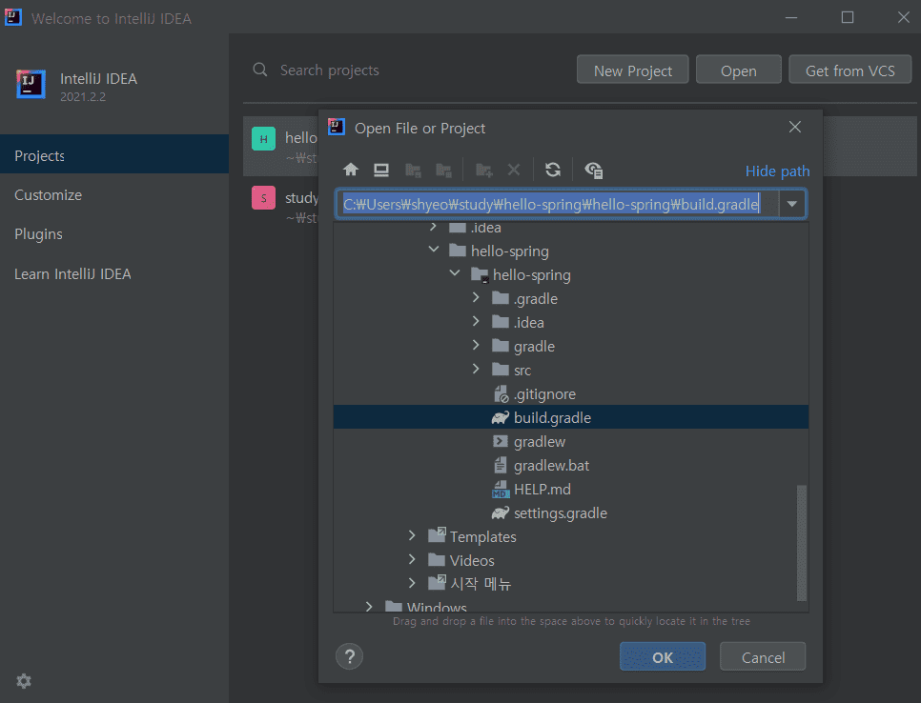This screenshot has height=703, width=921.
Task: Switch to the Learn IntelliJ IDEA section
Action: point(114,274)
